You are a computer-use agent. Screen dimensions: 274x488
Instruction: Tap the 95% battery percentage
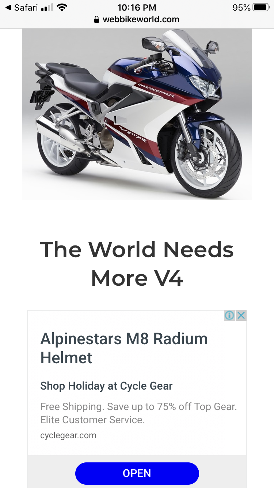(241, 7)
